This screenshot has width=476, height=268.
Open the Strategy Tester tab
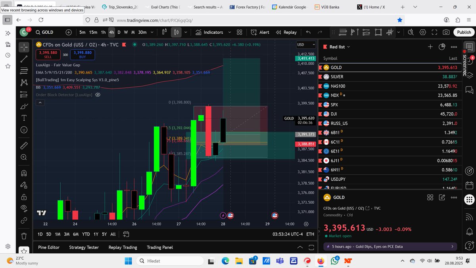pos(84,247)
